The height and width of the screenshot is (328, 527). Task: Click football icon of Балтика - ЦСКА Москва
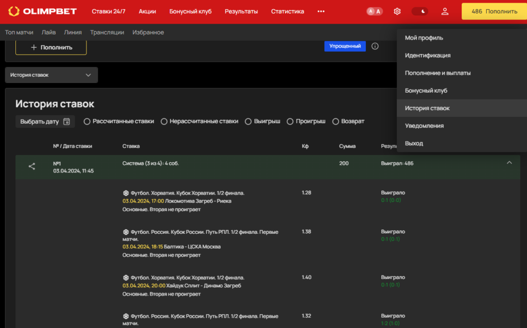[x=126, y=232]
